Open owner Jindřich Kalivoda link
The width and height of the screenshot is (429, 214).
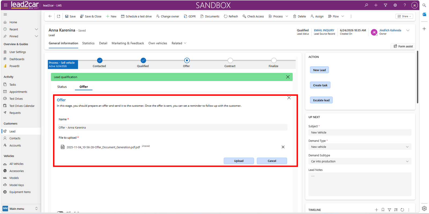click(390, 30)
